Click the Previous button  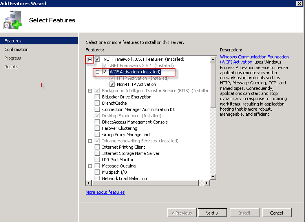[182, 213]
